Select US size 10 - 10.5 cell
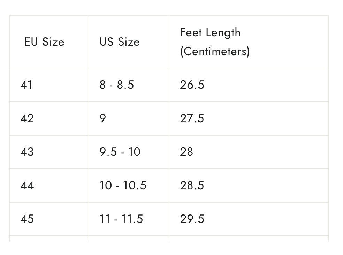This screenshot has width=343, height=255. 123,185
